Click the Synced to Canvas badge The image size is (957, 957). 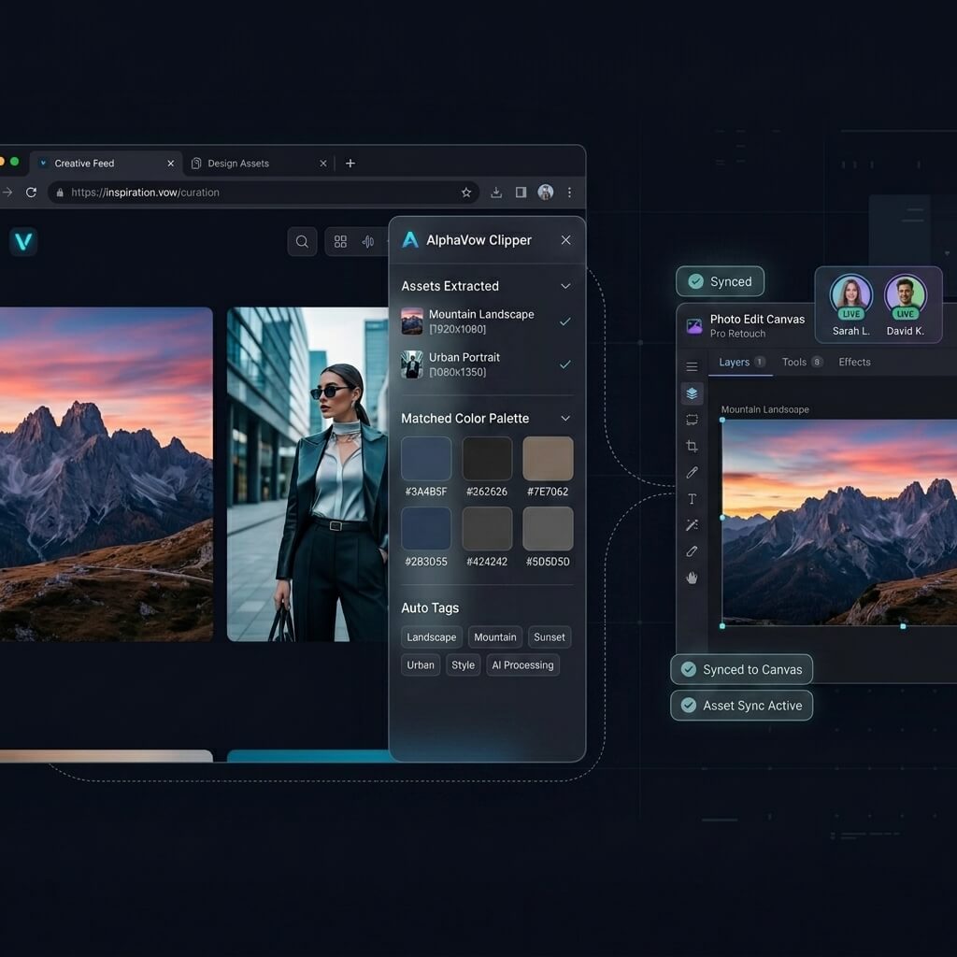741,669
